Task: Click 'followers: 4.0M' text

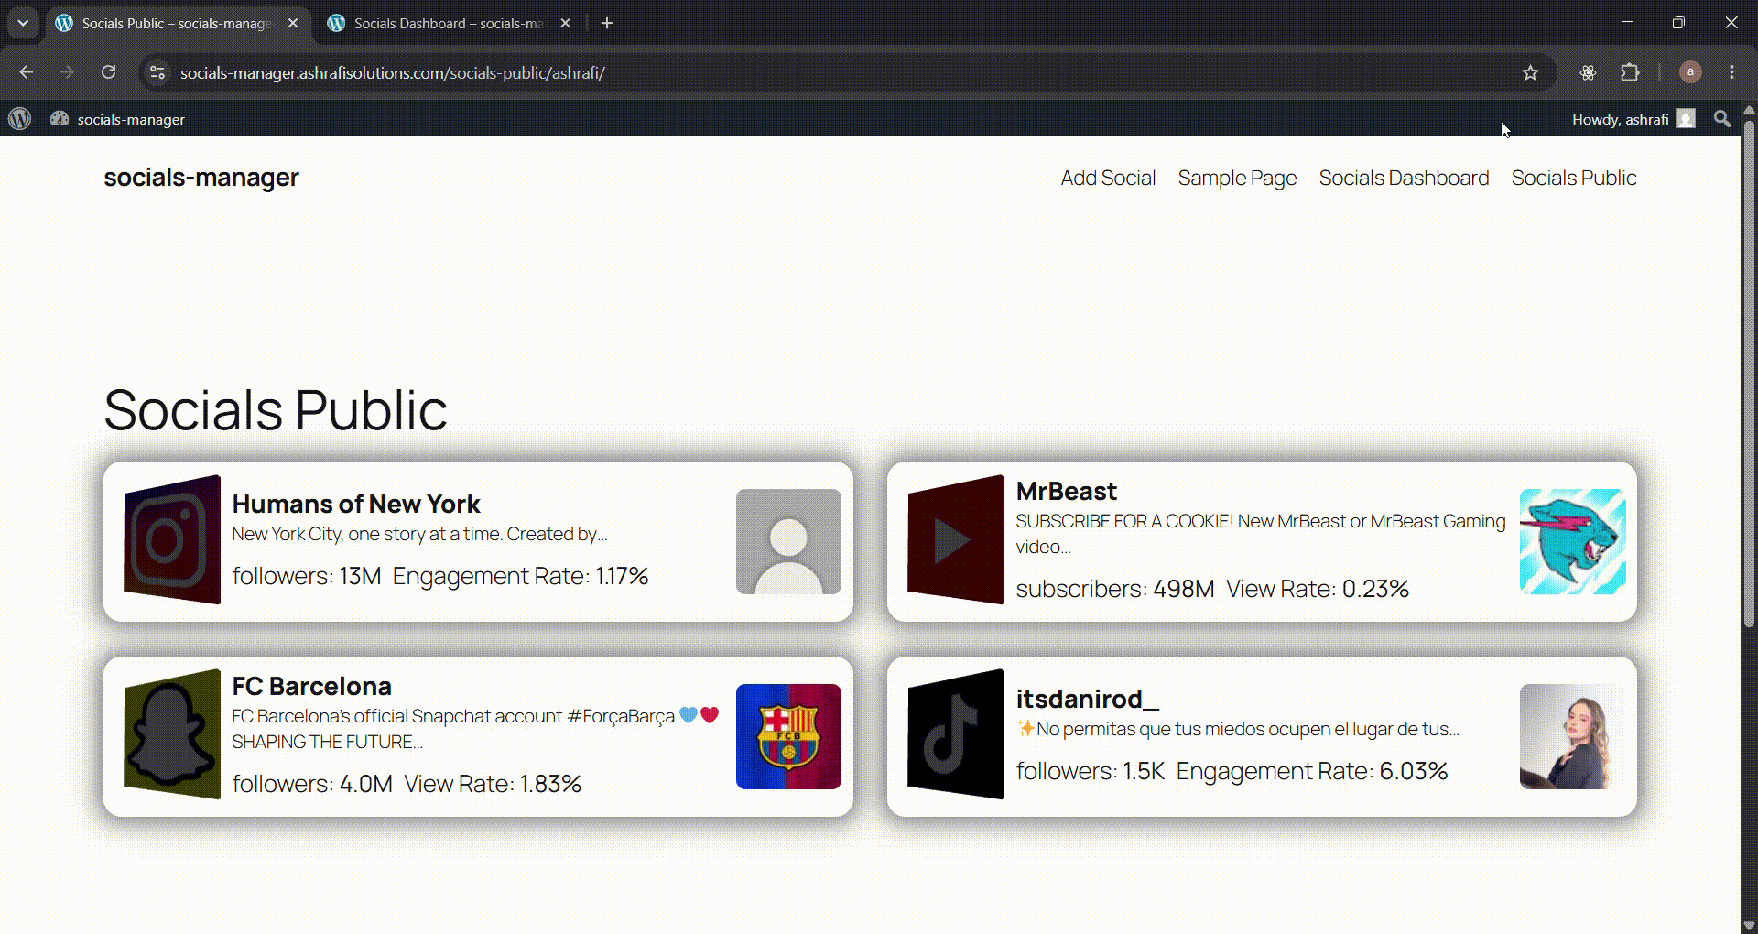Action: [x=312, y=784]
